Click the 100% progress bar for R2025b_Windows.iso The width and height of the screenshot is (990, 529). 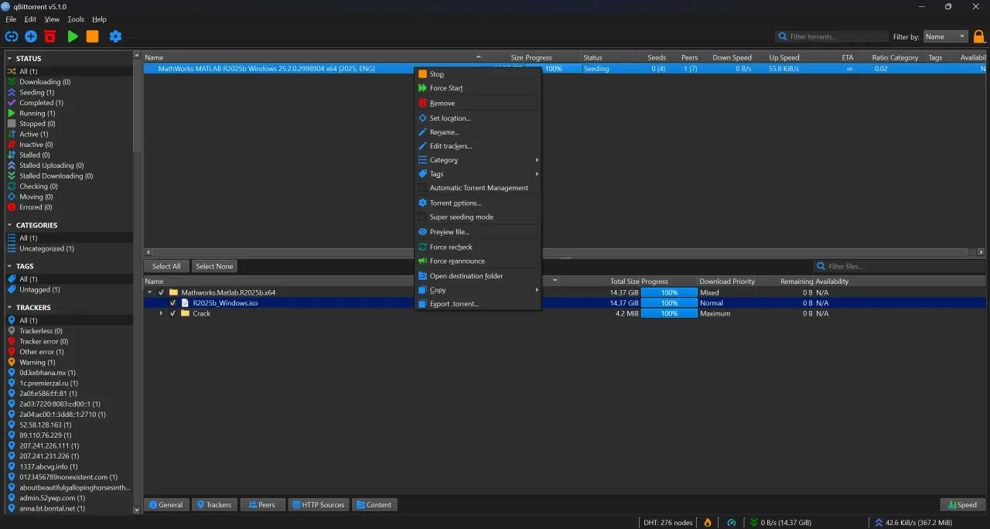[x=669, y=303]
